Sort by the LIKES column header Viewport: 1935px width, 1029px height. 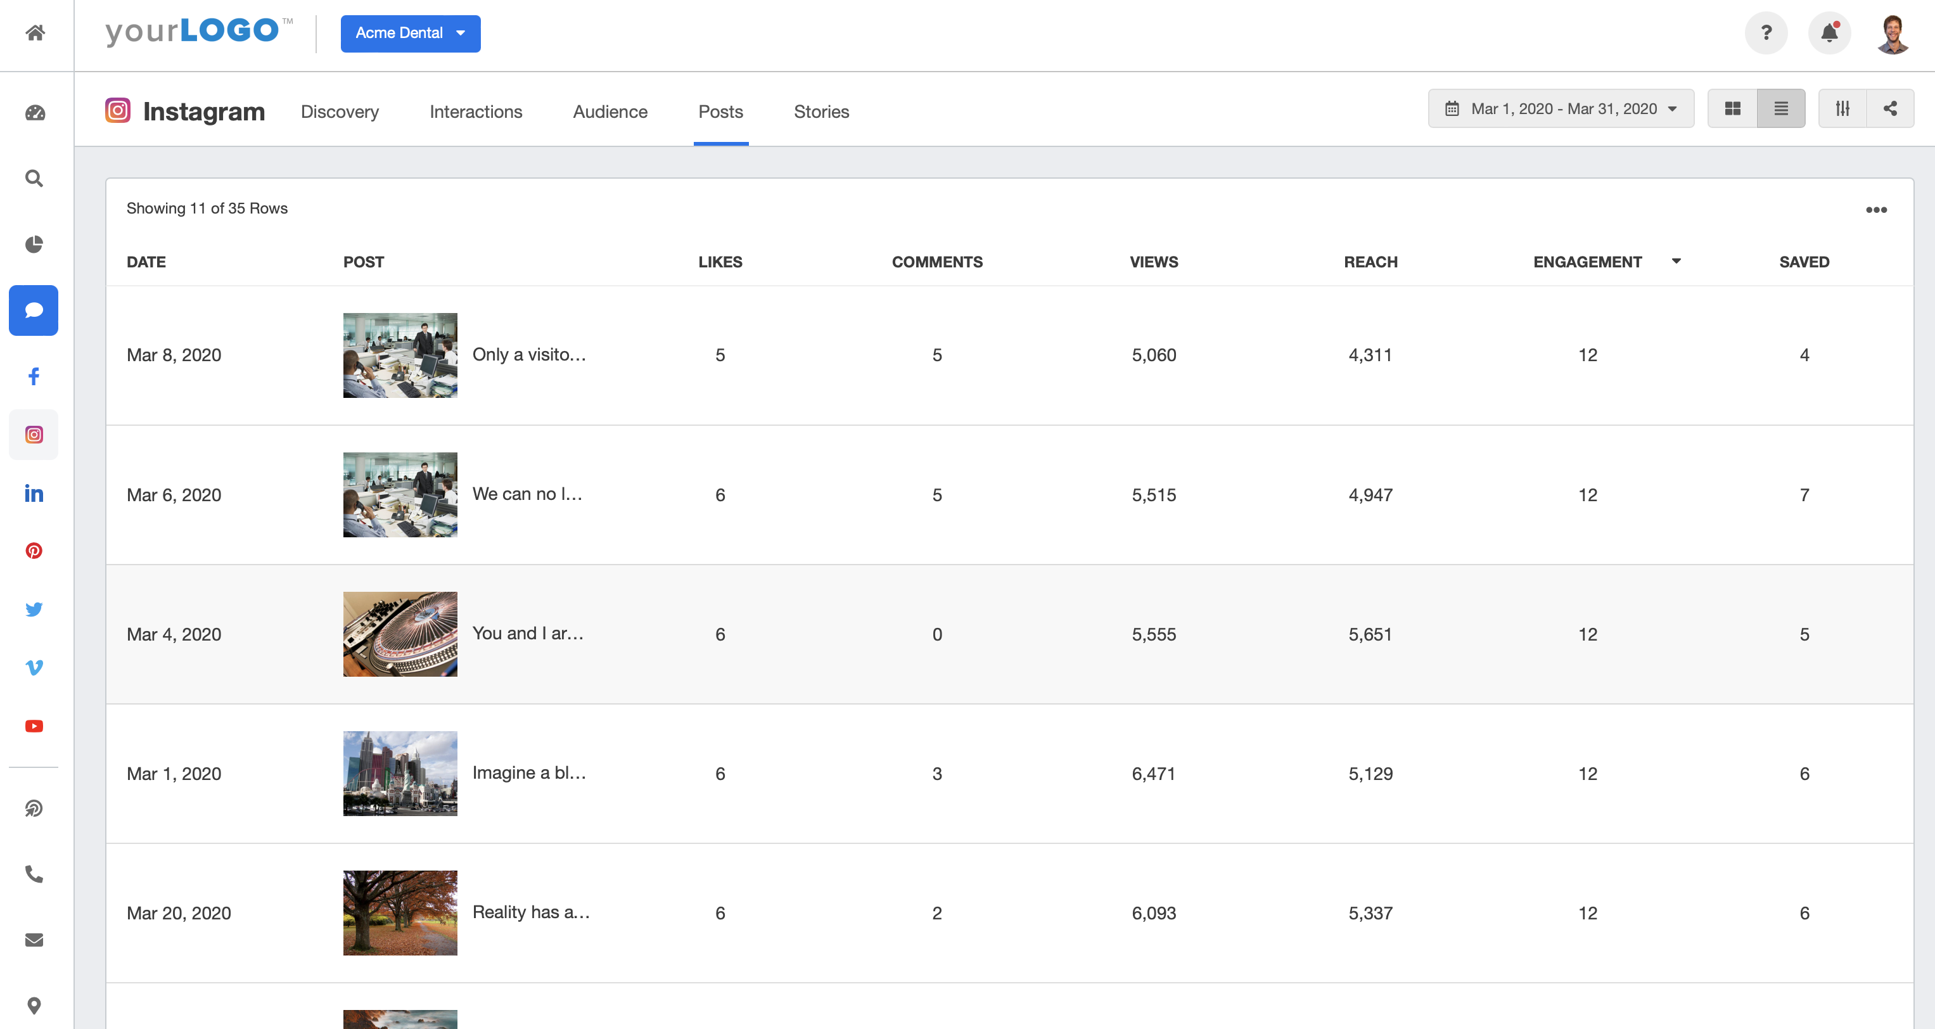tap(720, 262)
